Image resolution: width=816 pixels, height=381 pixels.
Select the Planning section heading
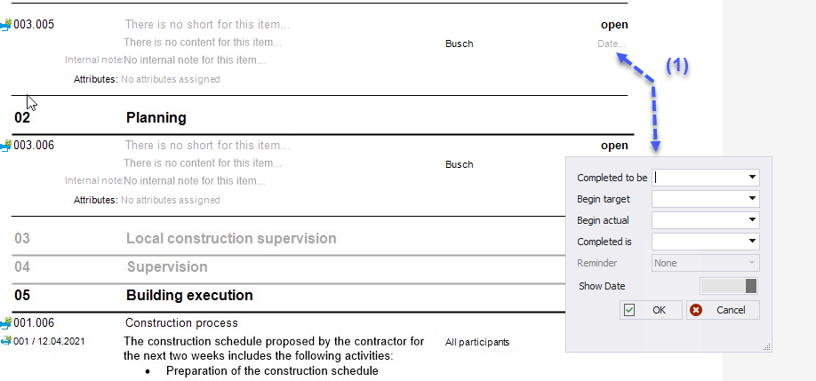[156, 118]
